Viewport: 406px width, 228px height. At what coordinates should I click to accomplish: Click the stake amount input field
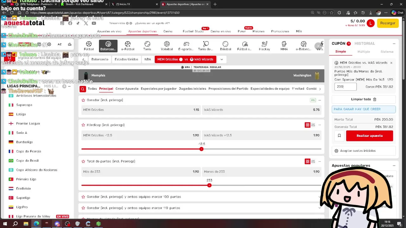click(x=346, y=86)
